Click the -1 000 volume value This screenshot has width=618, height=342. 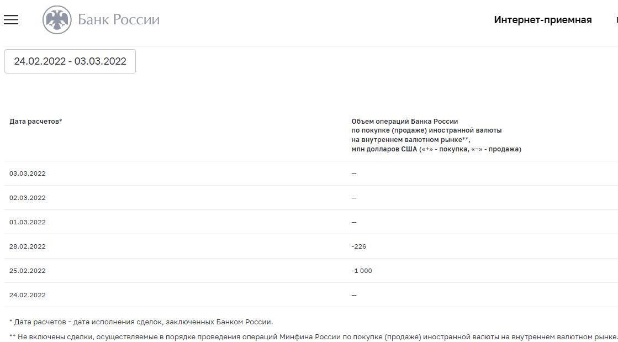point(362,271)
